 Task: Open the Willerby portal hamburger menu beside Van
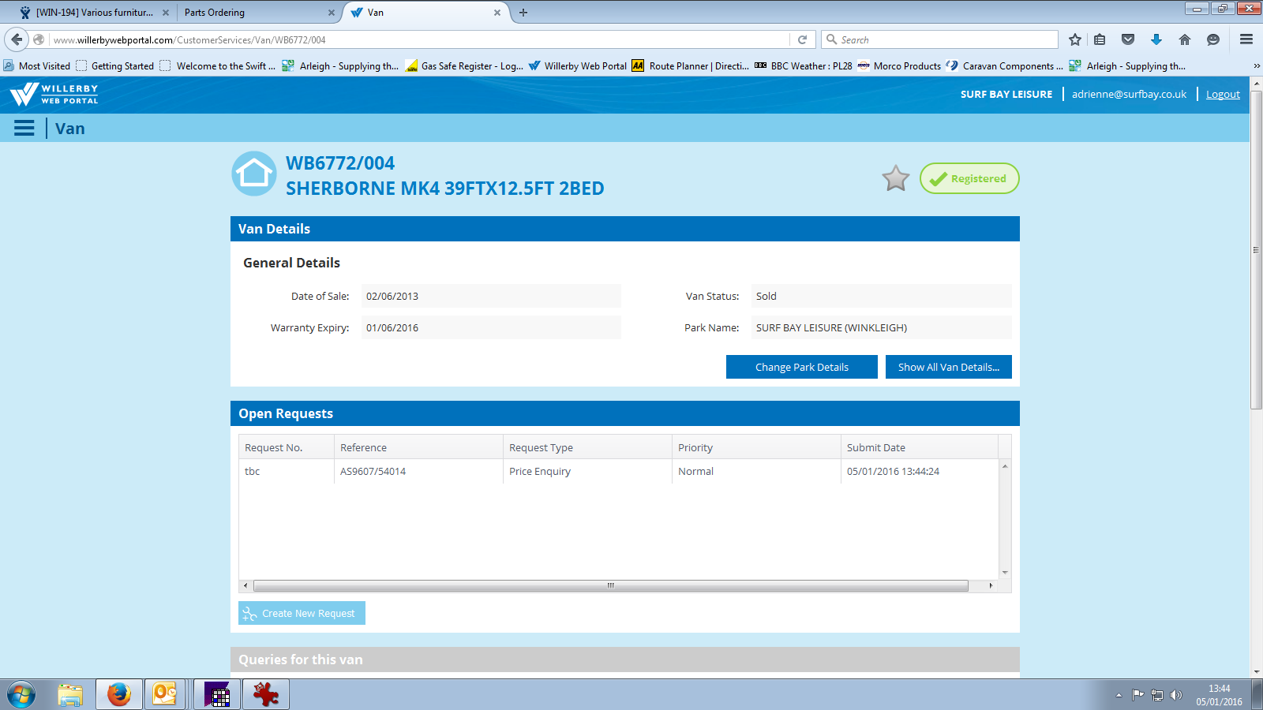24,128
